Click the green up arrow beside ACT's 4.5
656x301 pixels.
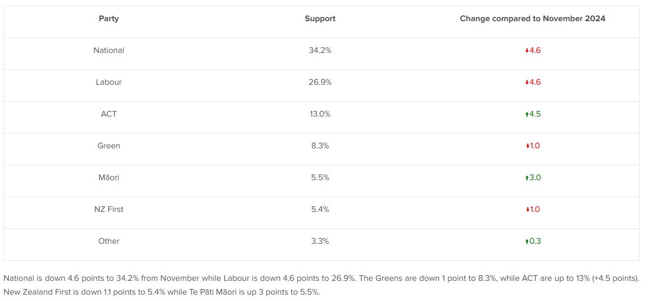point(527,114)
